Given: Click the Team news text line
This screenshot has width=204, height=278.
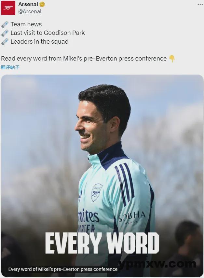Looking at the screenshot, I should pos(26,24).
